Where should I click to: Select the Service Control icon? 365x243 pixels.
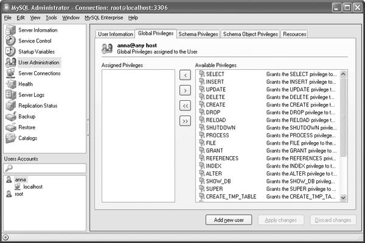10,41
